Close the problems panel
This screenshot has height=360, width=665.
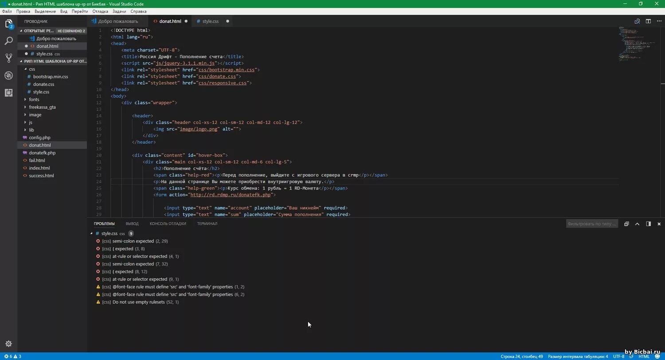659,224
